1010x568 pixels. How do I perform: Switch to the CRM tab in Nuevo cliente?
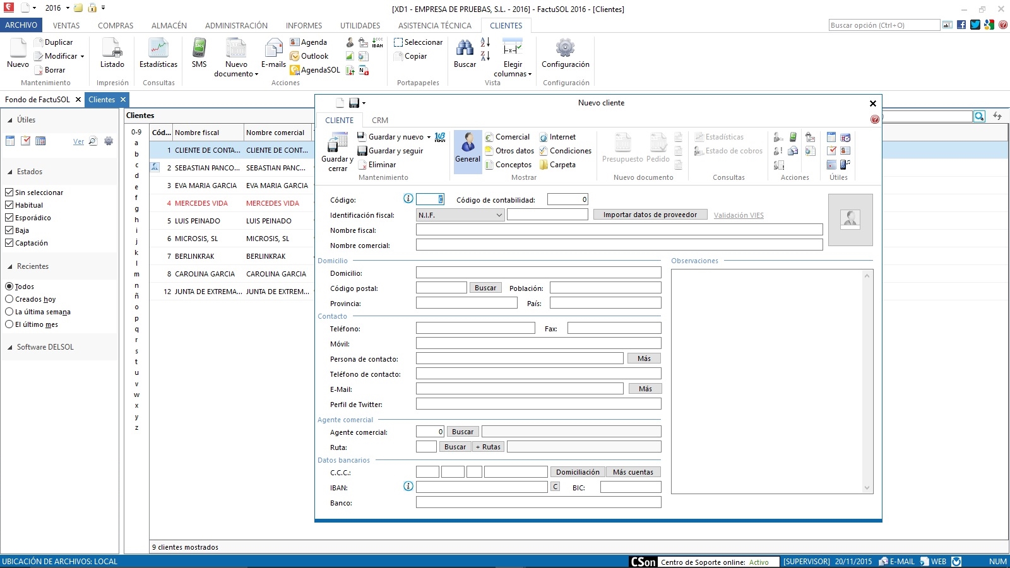tap(380, 121)
